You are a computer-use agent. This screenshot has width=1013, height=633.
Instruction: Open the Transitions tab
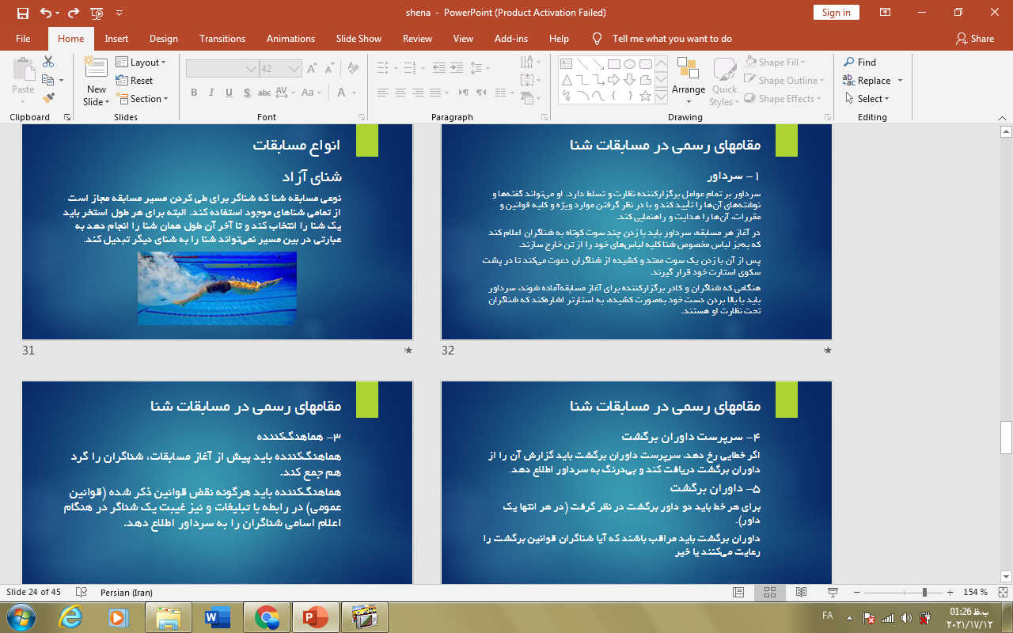click(222, 38)
